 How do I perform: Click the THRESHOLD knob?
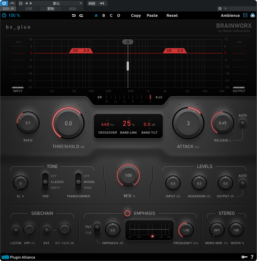pos(68,123)
